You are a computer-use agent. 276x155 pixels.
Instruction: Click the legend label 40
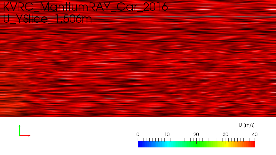pos(255,134)
